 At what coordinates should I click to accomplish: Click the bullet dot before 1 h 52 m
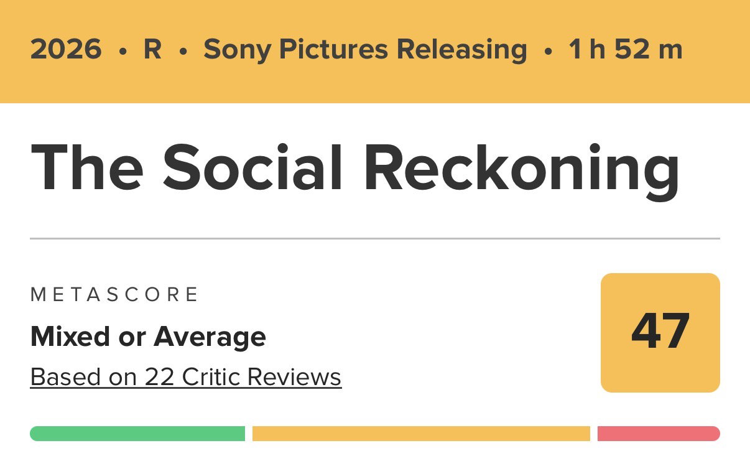tap(548, 52)
